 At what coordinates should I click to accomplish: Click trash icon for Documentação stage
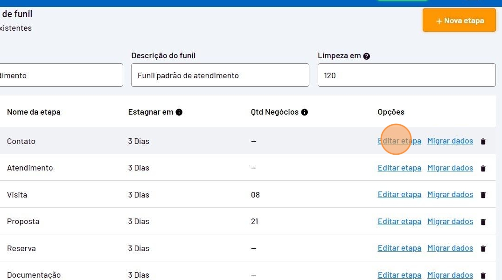pyautogui.click(x=483, y=276)
